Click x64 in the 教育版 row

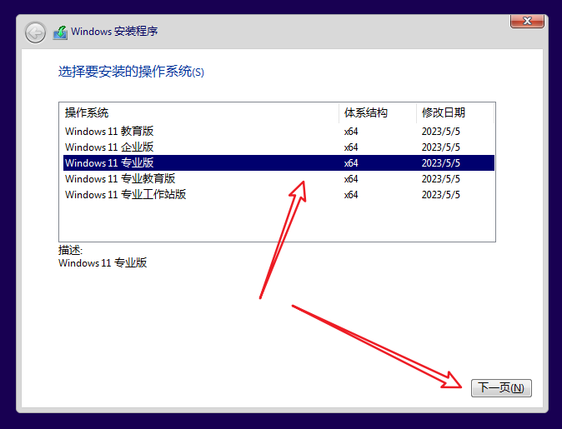point(351,132)
